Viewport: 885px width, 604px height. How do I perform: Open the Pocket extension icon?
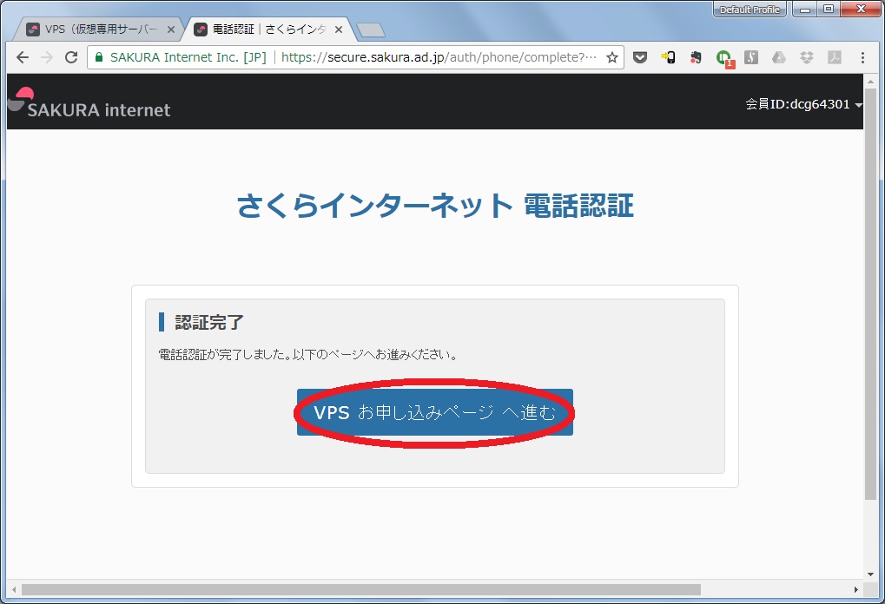(x=639, y=57)
